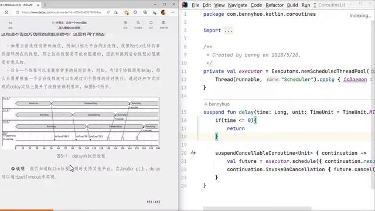Open the Code menu in IntelliJ
The image size is (375, 211).
coord(256,5)
